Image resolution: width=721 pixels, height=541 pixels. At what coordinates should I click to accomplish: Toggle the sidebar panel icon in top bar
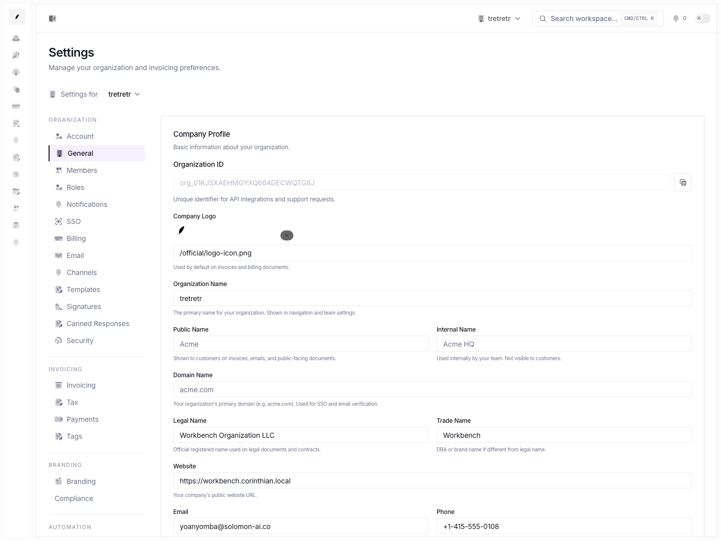(53, 19)
